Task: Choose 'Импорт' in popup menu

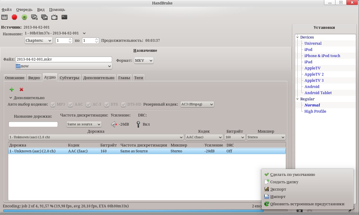Action: [307, 196]
